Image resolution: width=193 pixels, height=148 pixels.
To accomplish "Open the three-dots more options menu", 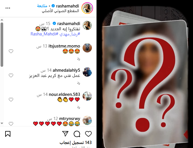I will point(8,8).
